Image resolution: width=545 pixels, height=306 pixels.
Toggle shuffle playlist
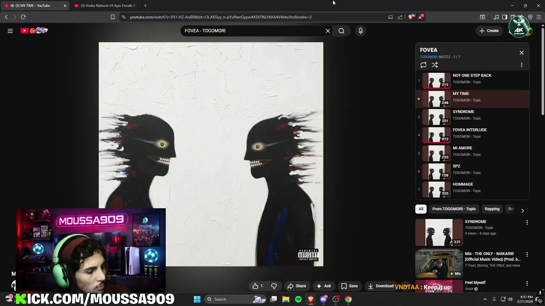tap(435, 65)
